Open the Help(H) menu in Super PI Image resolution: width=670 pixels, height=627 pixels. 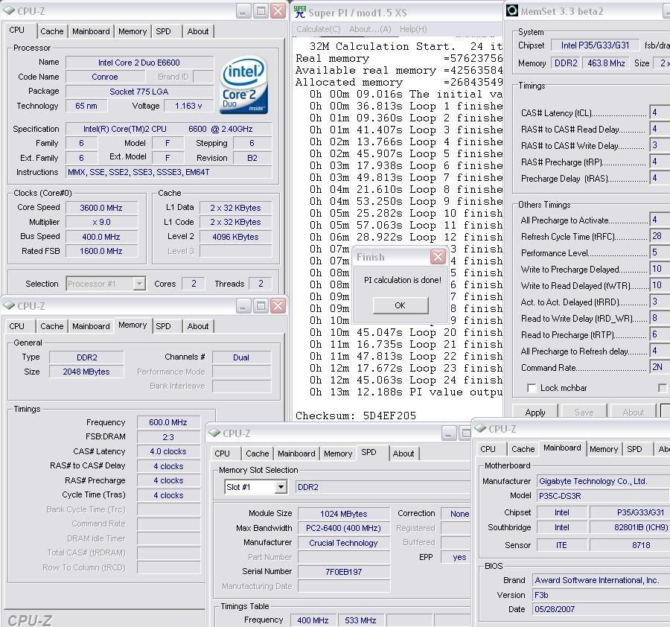[413, 29]
